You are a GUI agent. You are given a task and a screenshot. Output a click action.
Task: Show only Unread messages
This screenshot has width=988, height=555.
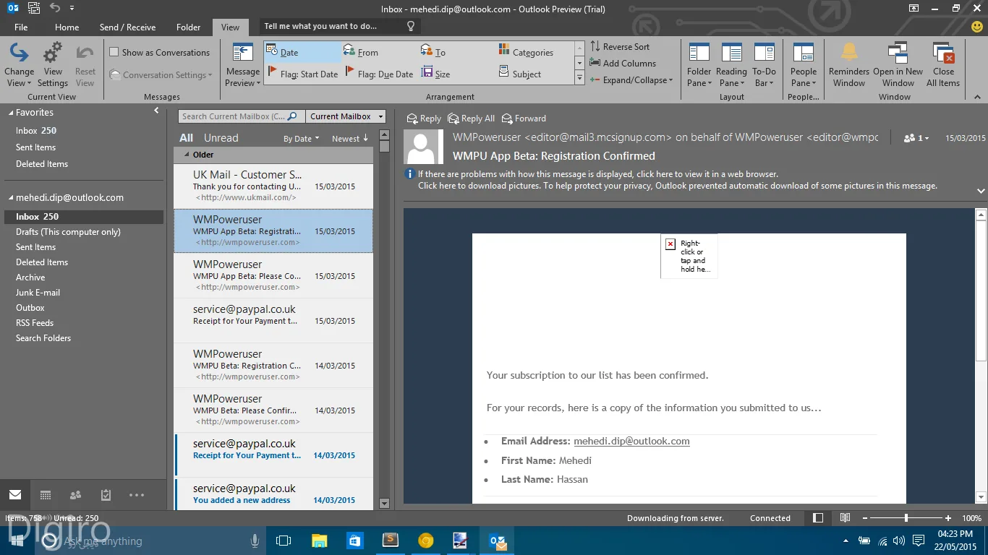pos(221,138)
